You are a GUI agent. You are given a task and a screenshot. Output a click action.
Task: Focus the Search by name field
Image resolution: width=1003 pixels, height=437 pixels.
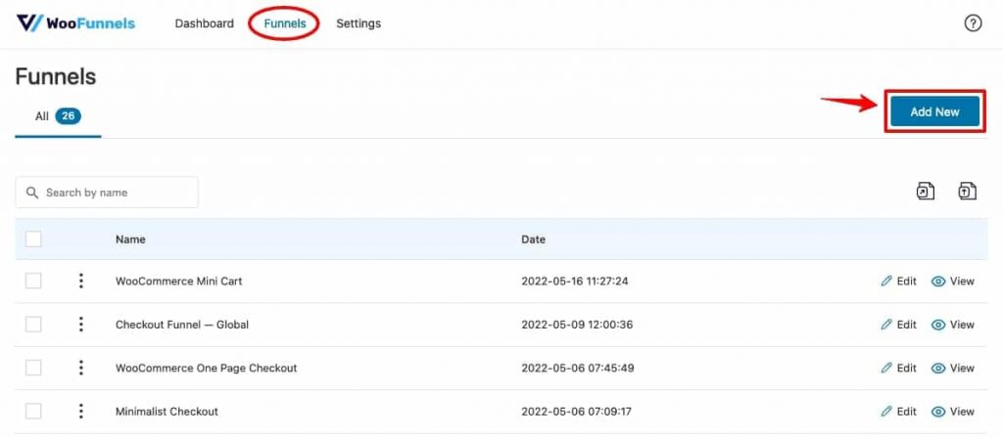point(107,193)
